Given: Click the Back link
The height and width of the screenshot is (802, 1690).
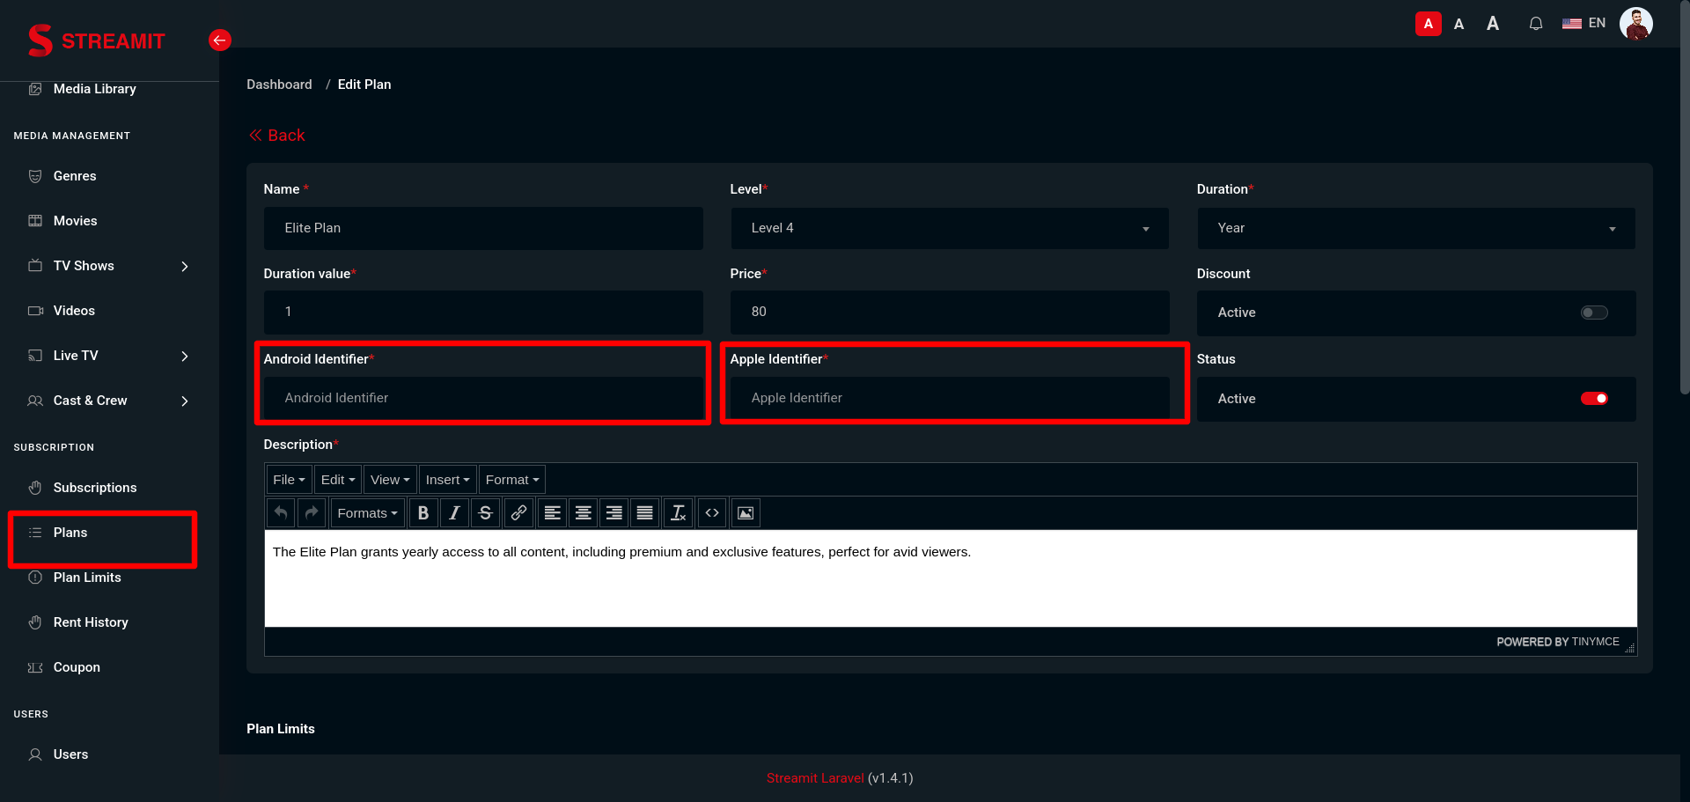Looking at the screenshot, I should pos(276,135).
